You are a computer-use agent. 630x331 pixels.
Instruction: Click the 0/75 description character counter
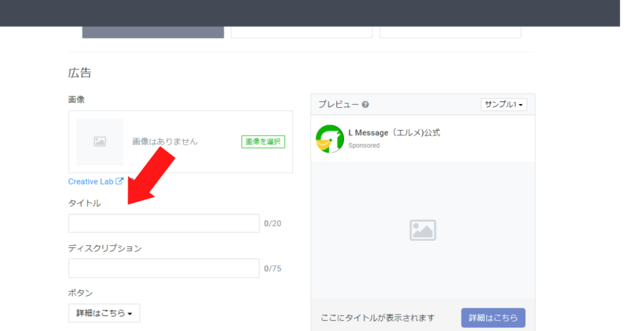[273, 268]
